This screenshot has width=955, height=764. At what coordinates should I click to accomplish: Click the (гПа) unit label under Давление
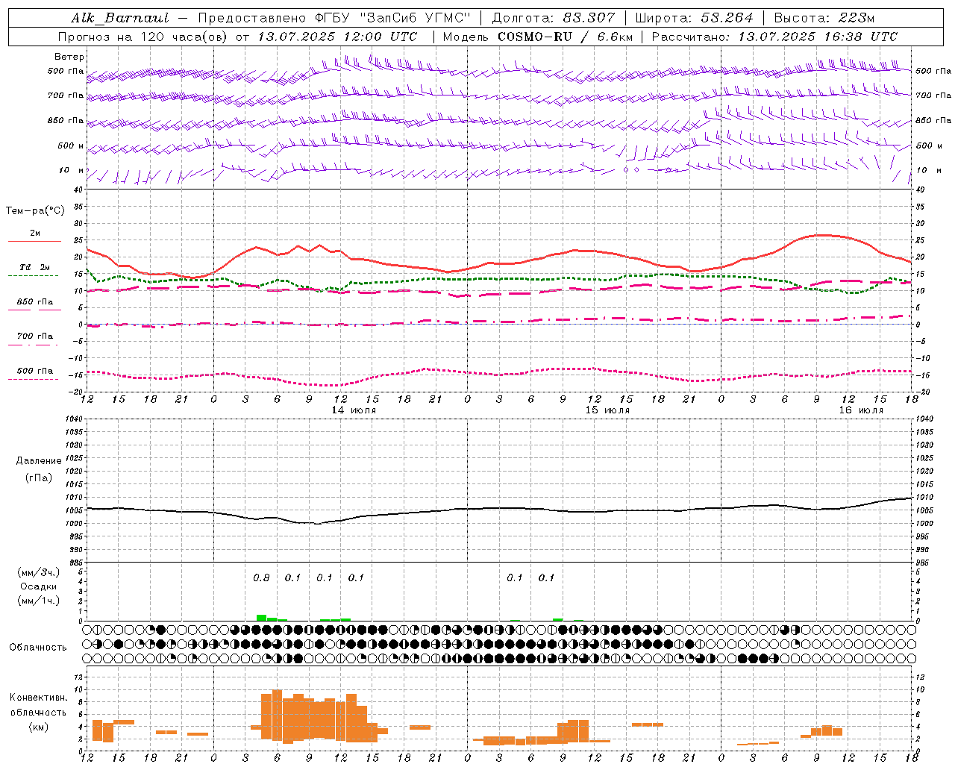pyautogui.click(x=38, y=478)
